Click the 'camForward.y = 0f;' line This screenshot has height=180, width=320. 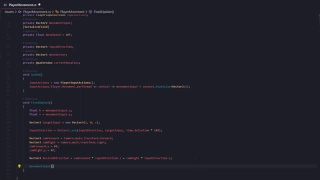click(x=44, y=146)
